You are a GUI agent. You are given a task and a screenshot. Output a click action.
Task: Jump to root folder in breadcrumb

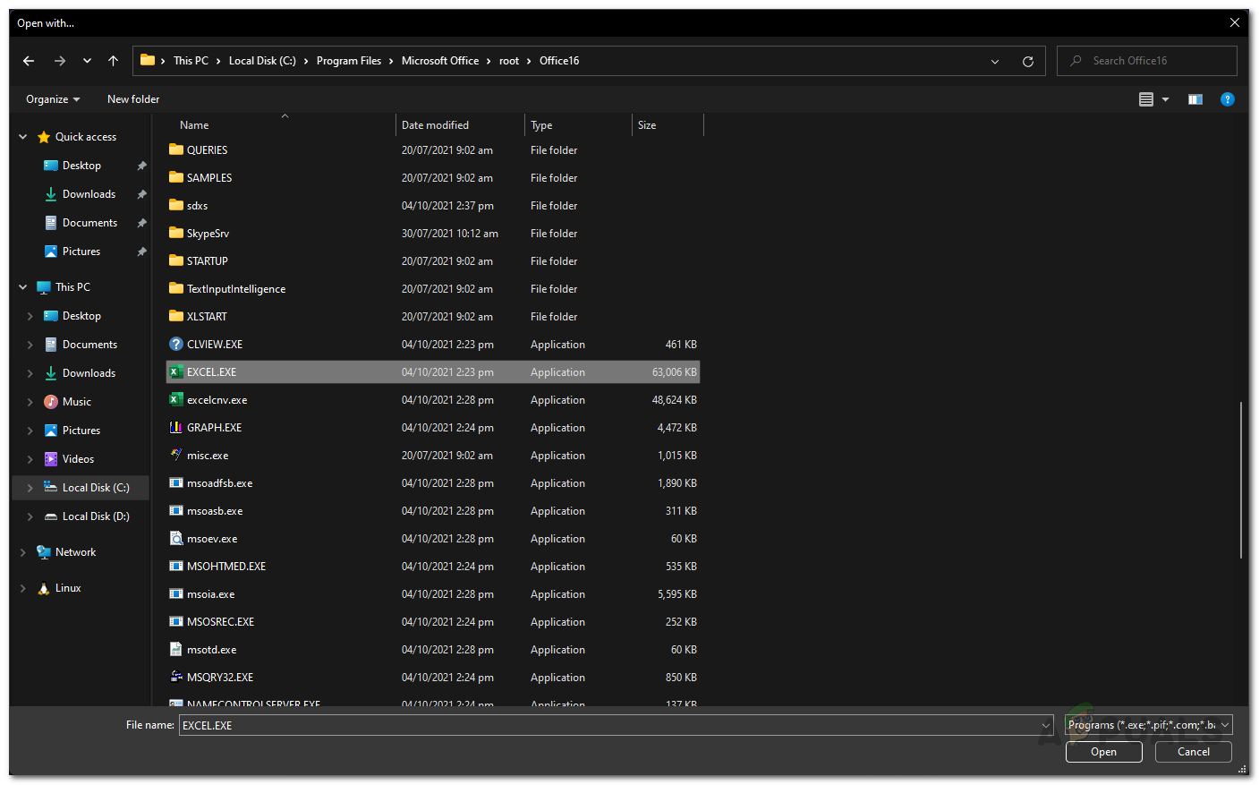pos(509,61)
